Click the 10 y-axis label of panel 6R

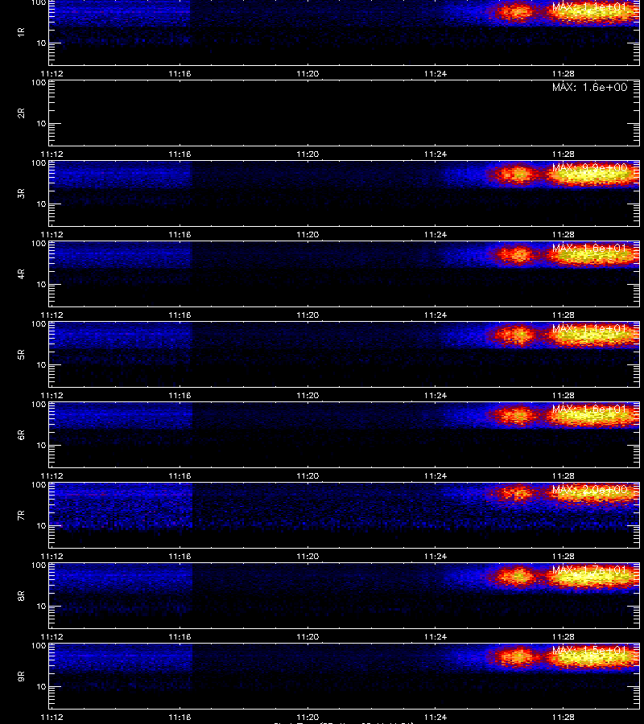(x=41, y=445)
